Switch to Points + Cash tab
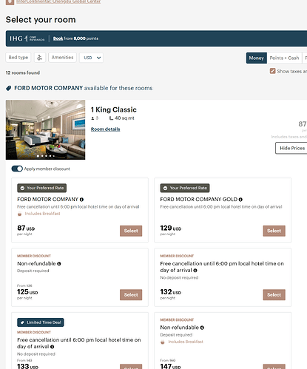The width and height of the screenshot is (307, 369). point(284,58)
